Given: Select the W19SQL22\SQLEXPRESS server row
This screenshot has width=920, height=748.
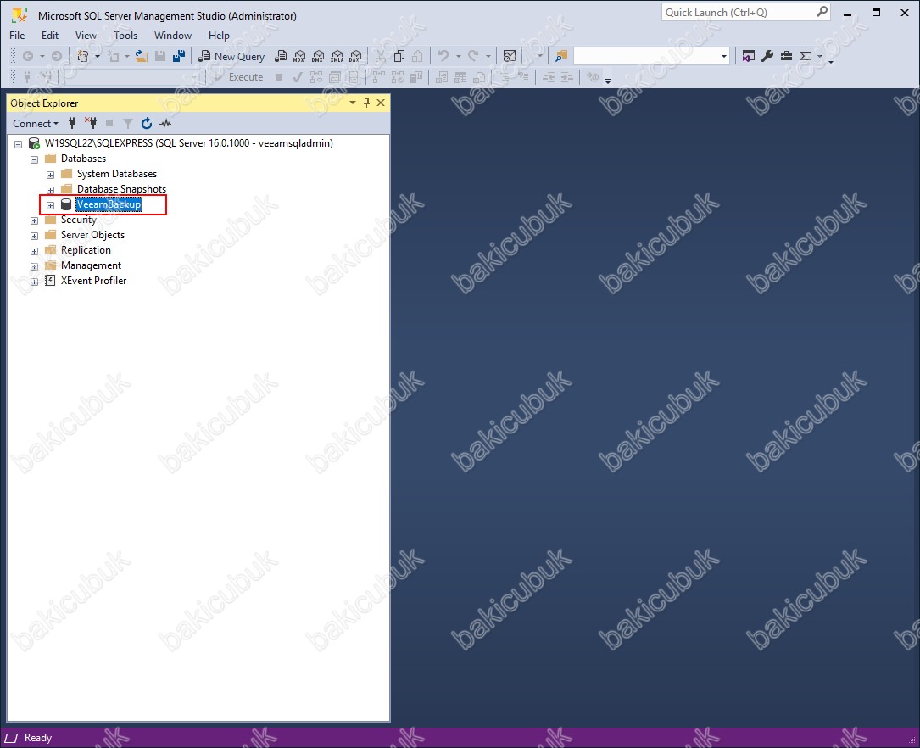Looking at the screenshot, I should coord(188,143).
